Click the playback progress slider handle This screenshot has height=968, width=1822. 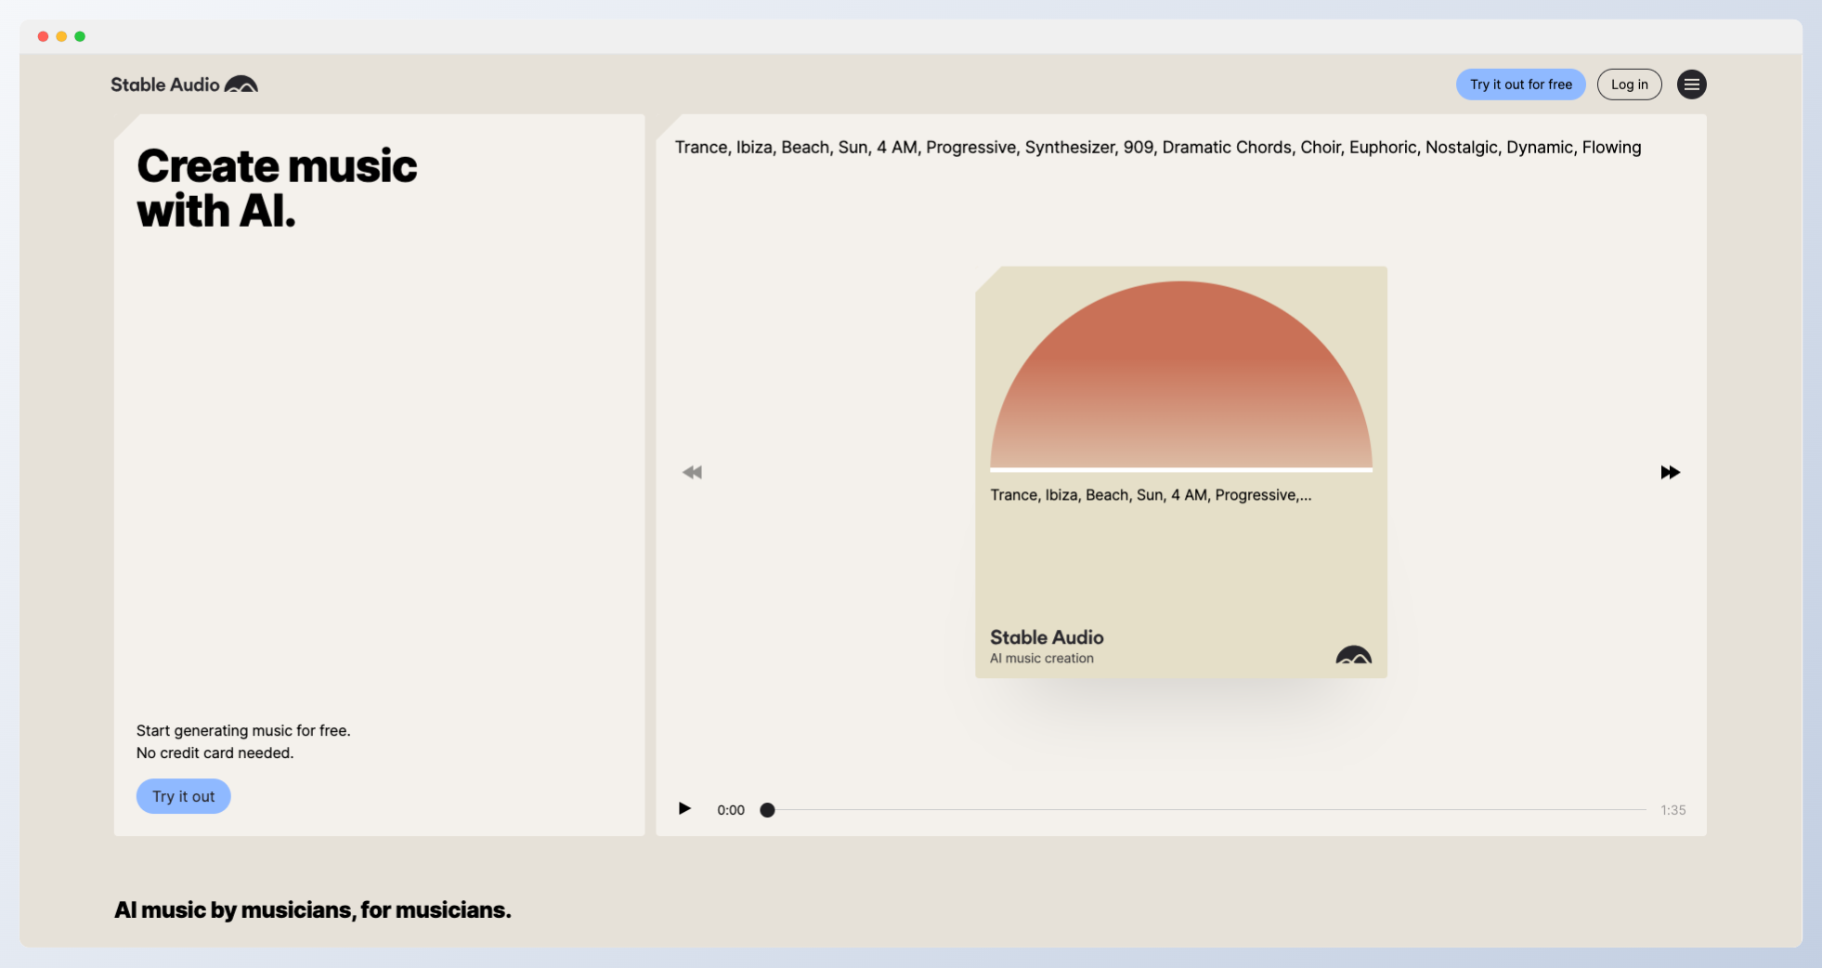click(767, 810)
